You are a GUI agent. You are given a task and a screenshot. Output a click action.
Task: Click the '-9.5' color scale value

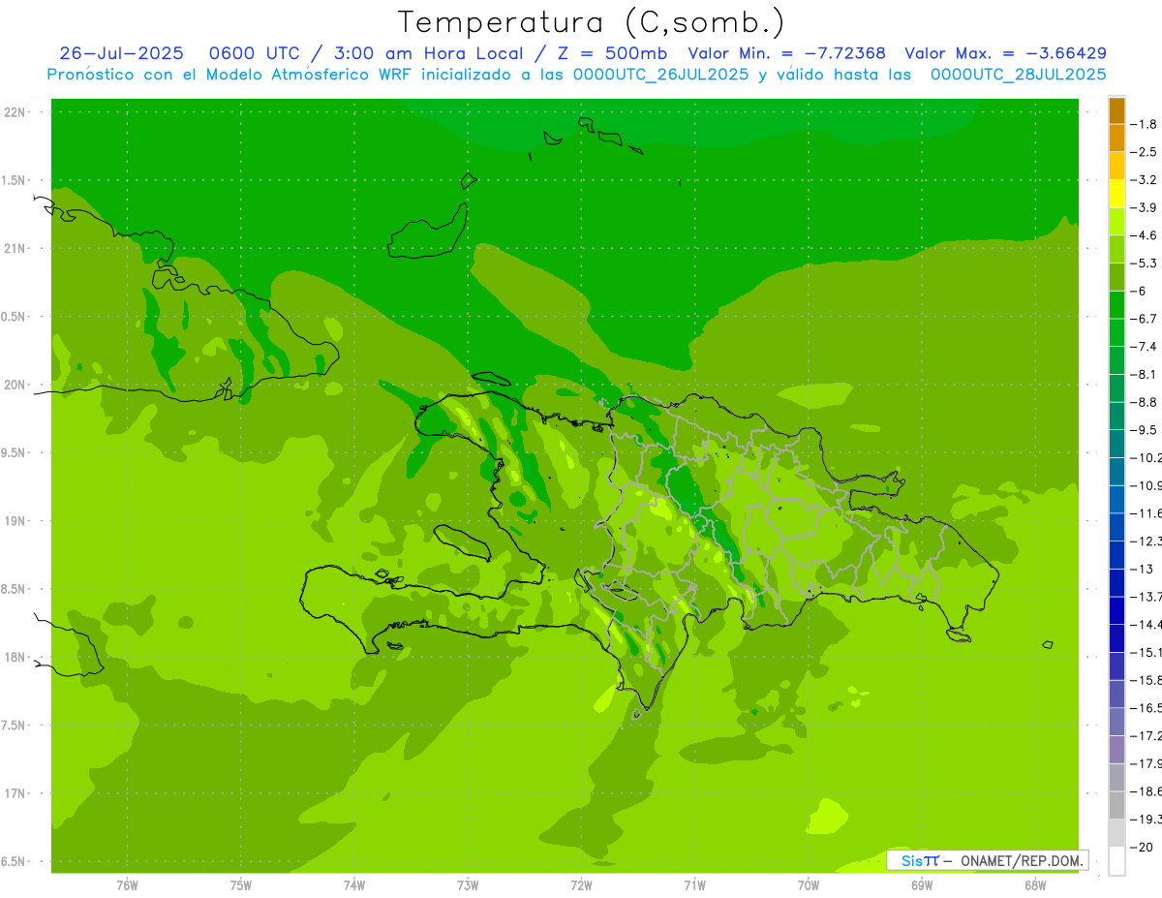click(1144, 430)
